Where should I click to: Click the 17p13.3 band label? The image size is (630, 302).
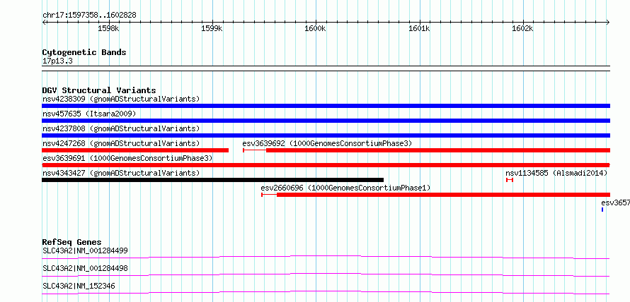[57, 61]
